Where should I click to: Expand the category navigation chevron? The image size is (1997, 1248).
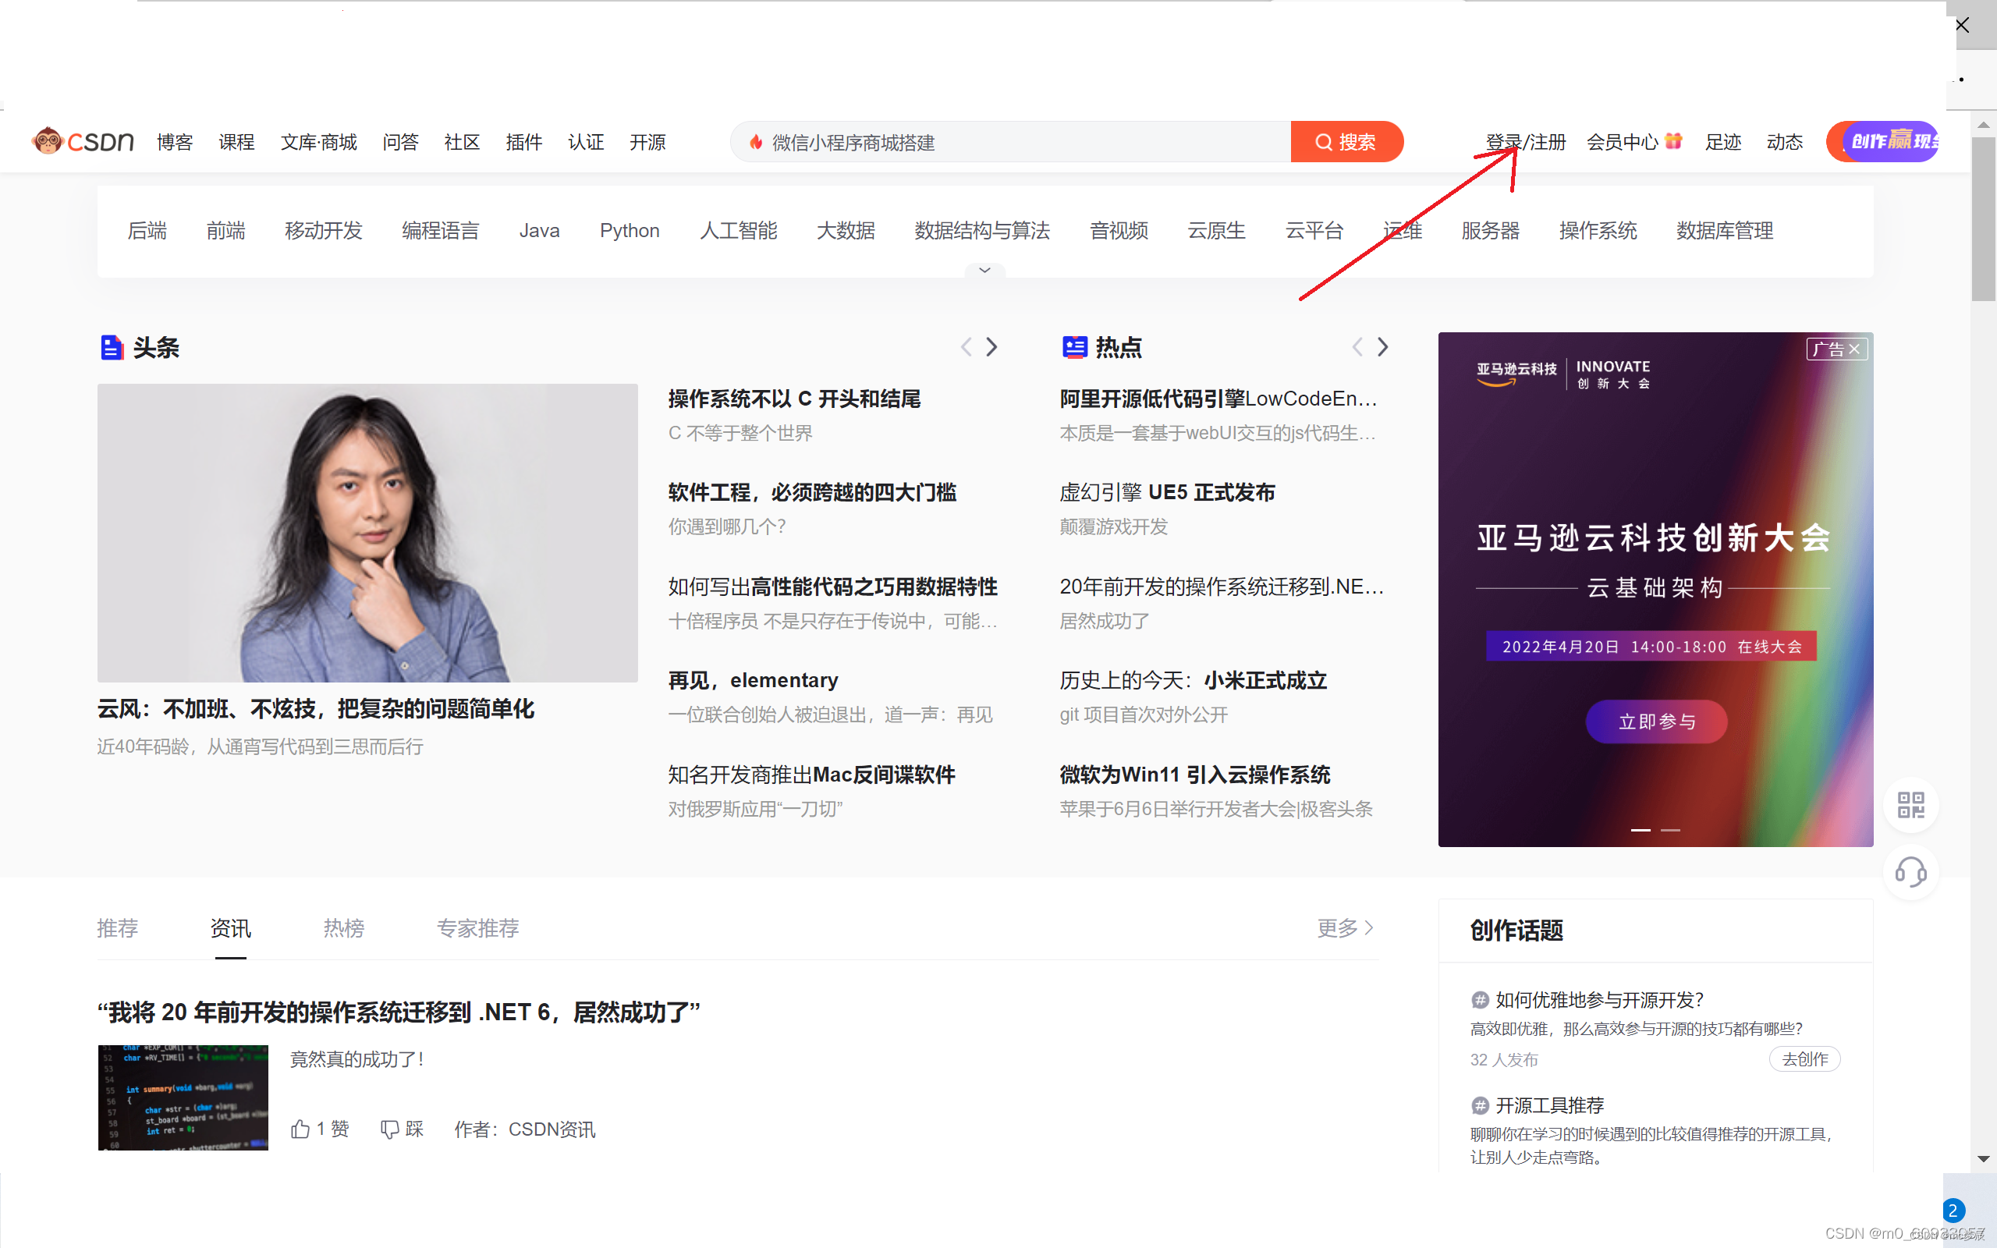(x=984, y=270)
